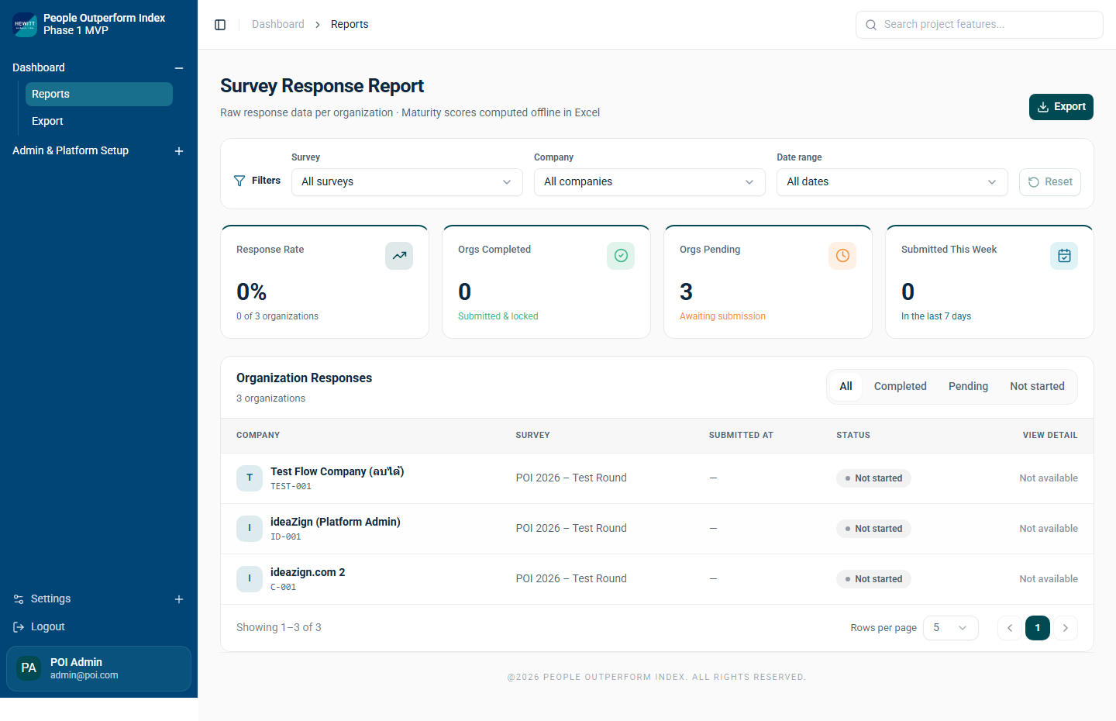Expand Admin & Platform Setup plus icon
This screenshot has height=721, width=1116.
click(179, 151)
